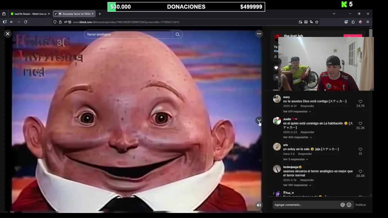Viewport: 388px width, 218px height.
Task: Reply to Justin's comment via Responder
Action: [307, 132]
